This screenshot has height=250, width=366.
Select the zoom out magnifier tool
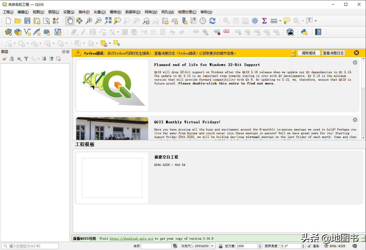[x=98, y=21]
